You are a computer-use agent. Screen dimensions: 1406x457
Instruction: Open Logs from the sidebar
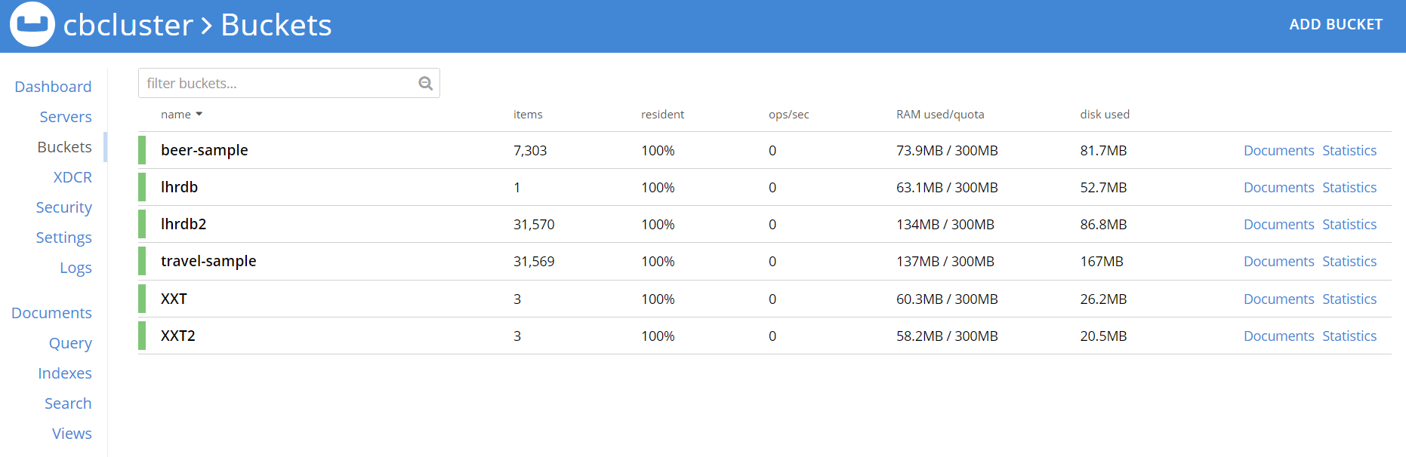(76, 268)
